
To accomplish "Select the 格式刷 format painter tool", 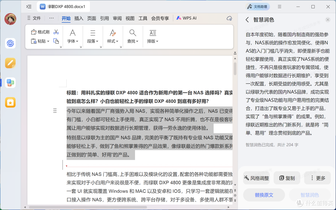I will (40, 32).
